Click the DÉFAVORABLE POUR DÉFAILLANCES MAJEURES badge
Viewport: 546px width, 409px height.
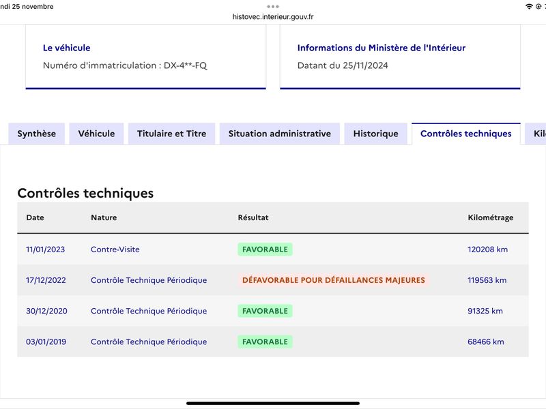(x=334, y=280)
